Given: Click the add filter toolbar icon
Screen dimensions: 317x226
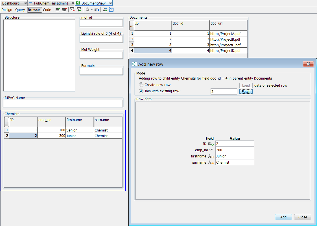Looking at the screenshot, I should [x=79, y=9].
